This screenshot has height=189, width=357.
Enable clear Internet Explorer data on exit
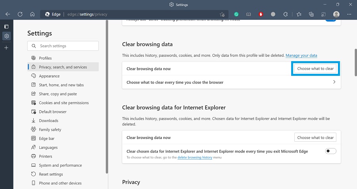tap(330, 151)
